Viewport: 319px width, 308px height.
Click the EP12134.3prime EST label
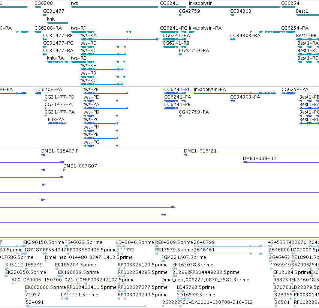point(292,272)
